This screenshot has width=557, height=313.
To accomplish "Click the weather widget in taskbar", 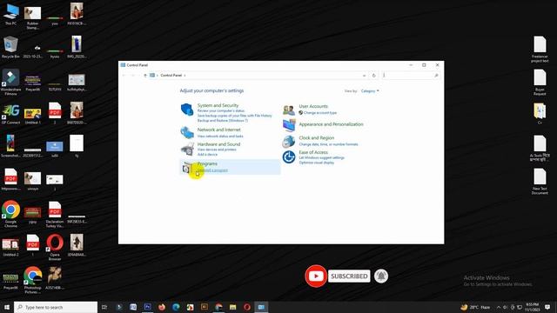I will pyautogui.click(x=475, y=307).
